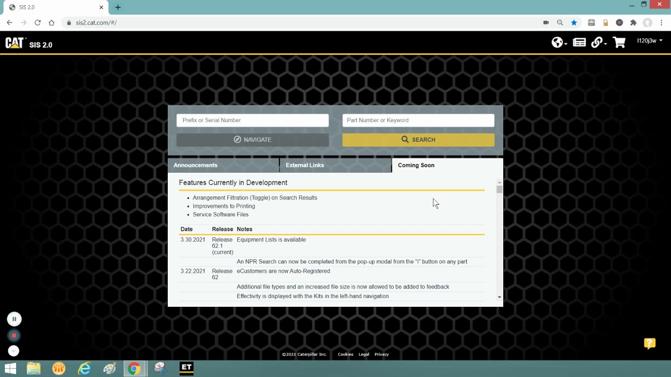The height and width of the screenshot is (377, 671).
Task: Click the panel scrollbar thumb
Action: click(x=499, y=190)
